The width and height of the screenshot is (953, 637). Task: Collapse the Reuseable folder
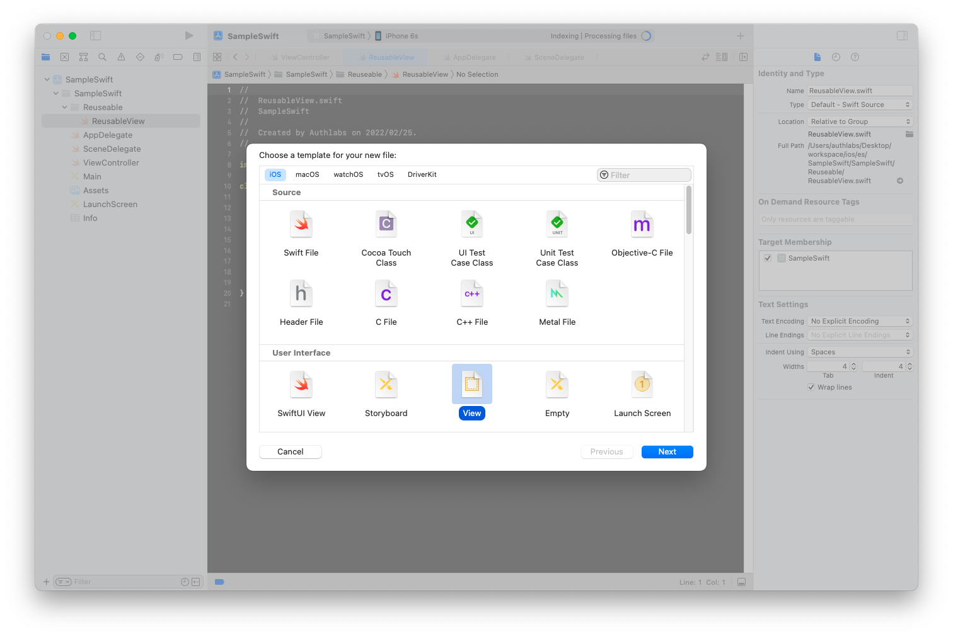pyautogui.click(x=65, y=108)
